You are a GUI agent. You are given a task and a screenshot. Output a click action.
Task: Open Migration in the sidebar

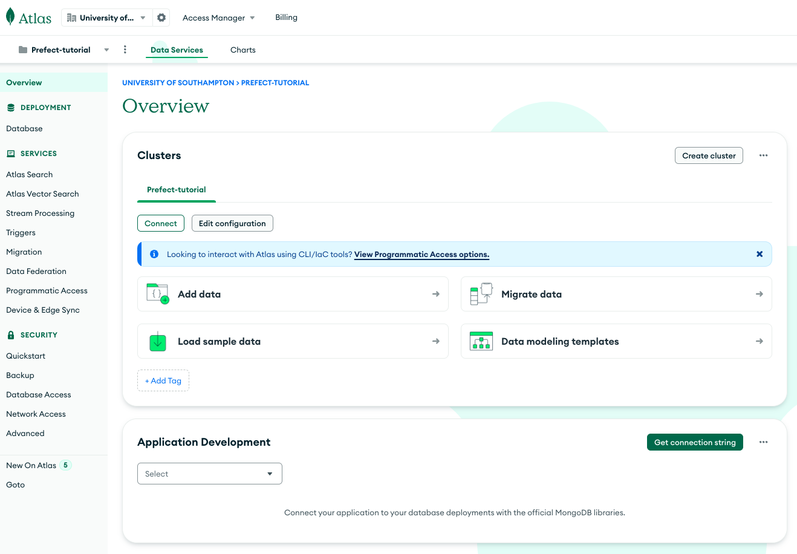[24, 252]
